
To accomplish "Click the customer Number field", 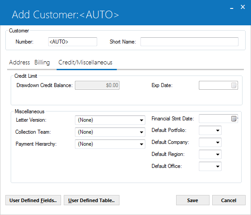I will tap(73, 42).
